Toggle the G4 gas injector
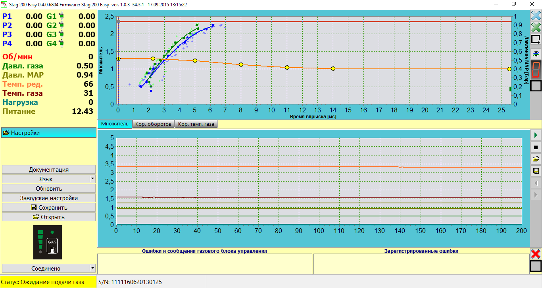 61,44
